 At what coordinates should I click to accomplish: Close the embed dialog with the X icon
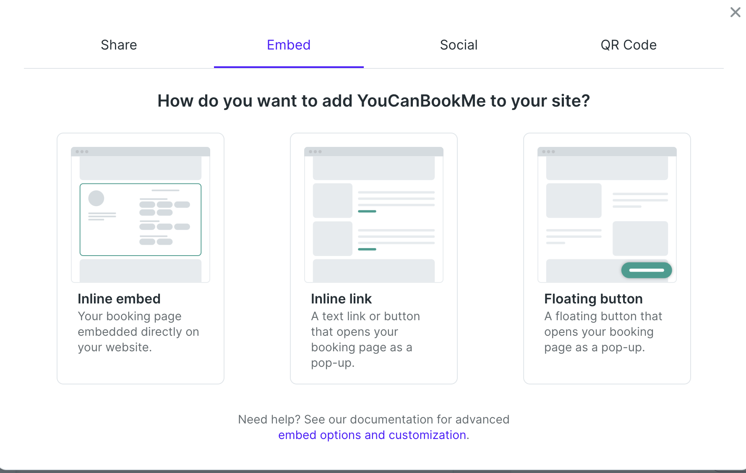(735, 12)
